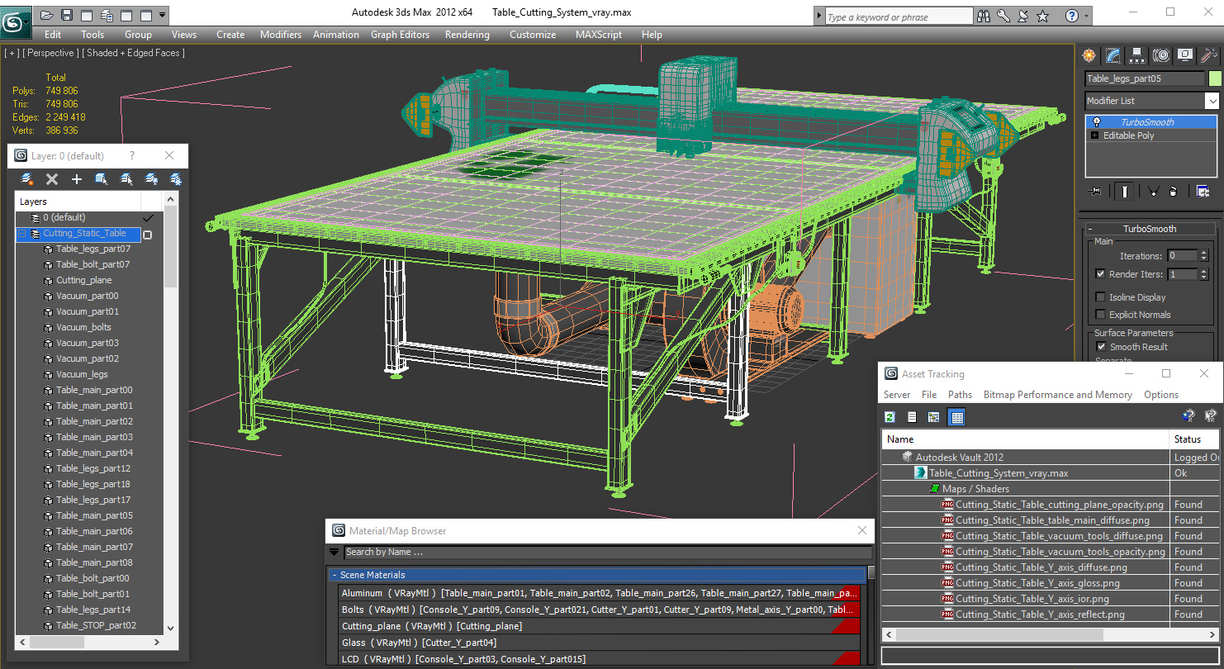Collapse the Scene Materials group
Image resolution: width=1224 pixels, height=669 pixels.
(597, 575)
